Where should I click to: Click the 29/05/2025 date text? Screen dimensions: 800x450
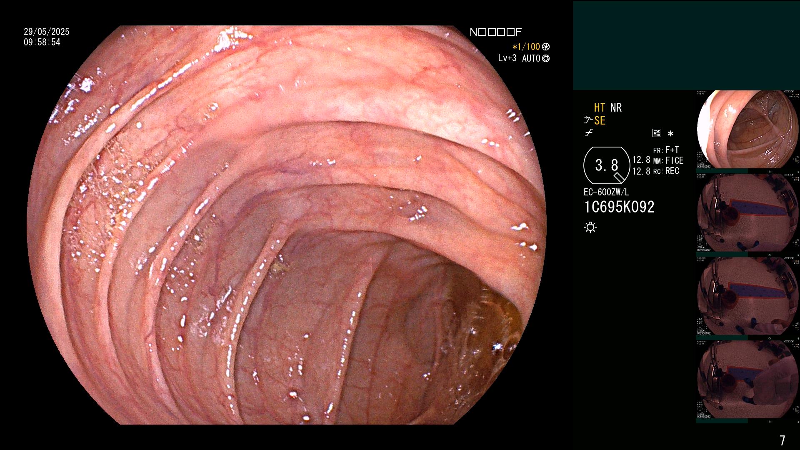(x=47, y=32)
